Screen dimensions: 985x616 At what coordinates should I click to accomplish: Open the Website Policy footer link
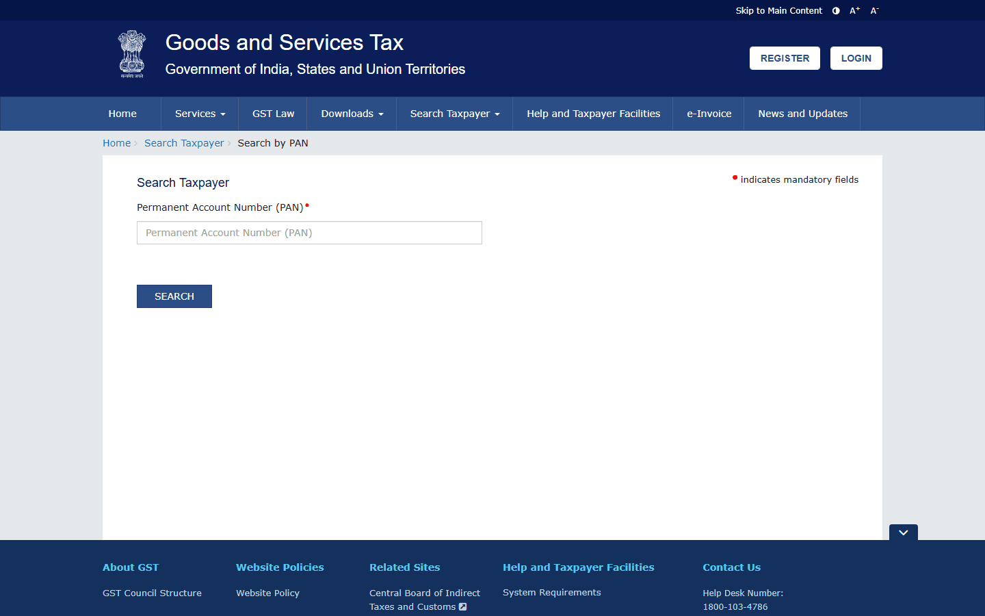(x=267, y=593)
